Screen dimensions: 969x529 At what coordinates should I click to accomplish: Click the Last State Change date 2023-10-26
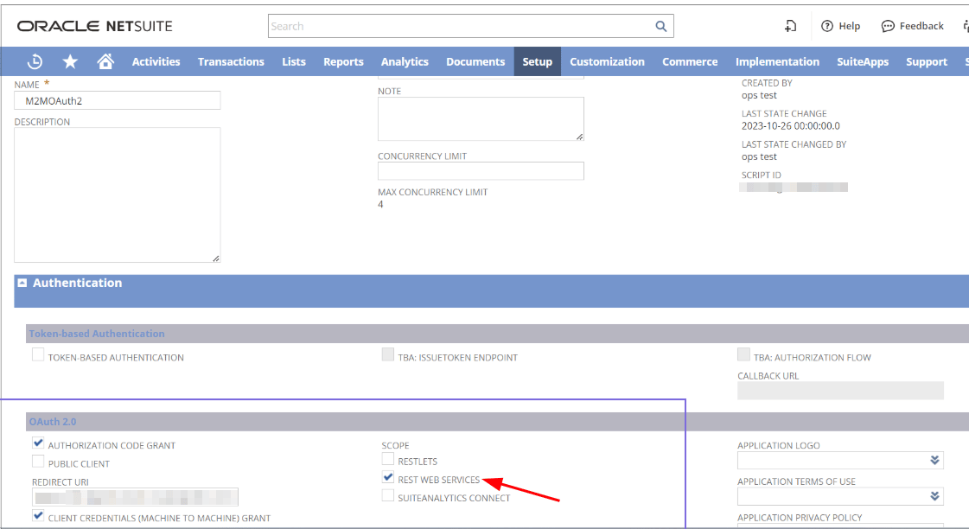pos(790,126)
